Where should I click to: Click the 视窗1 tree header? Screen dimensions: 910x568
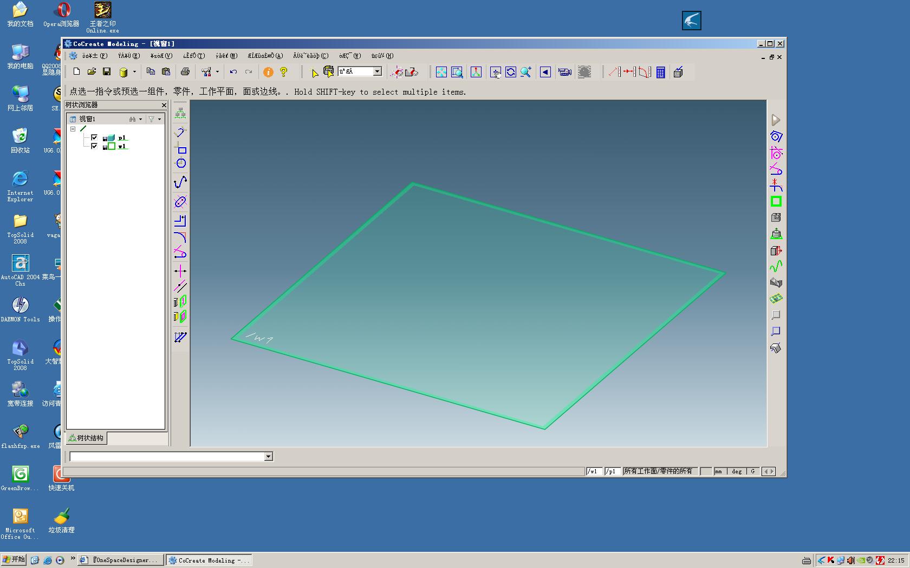click(87, 119)
